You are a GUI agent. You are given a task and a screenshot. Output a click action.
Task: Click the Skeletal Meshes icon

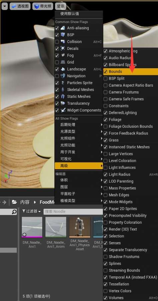(x=63, y=90)
